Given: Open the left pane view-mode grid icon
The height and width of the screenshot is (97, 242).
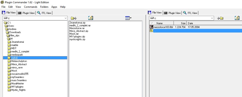Looking at the screenshot, I should (x=128, y=18).
